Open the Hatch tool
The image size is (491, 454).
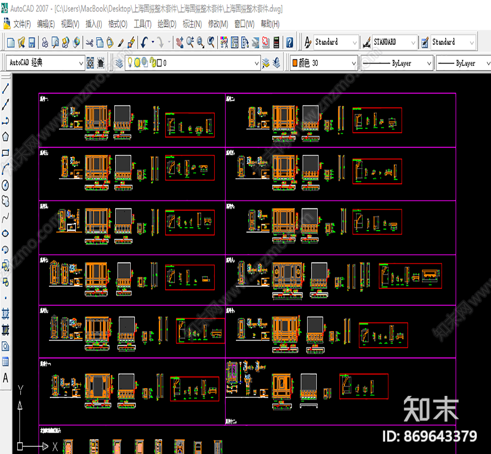(x=6, y=312)
